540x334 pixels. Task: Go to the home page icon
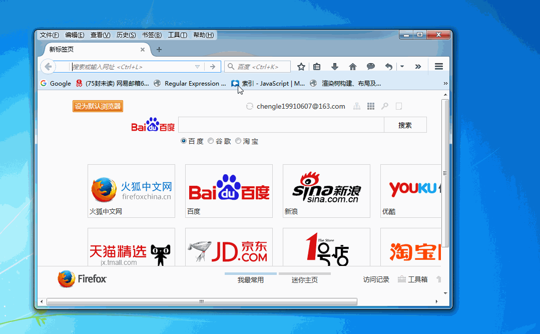[x=353, y=67]
